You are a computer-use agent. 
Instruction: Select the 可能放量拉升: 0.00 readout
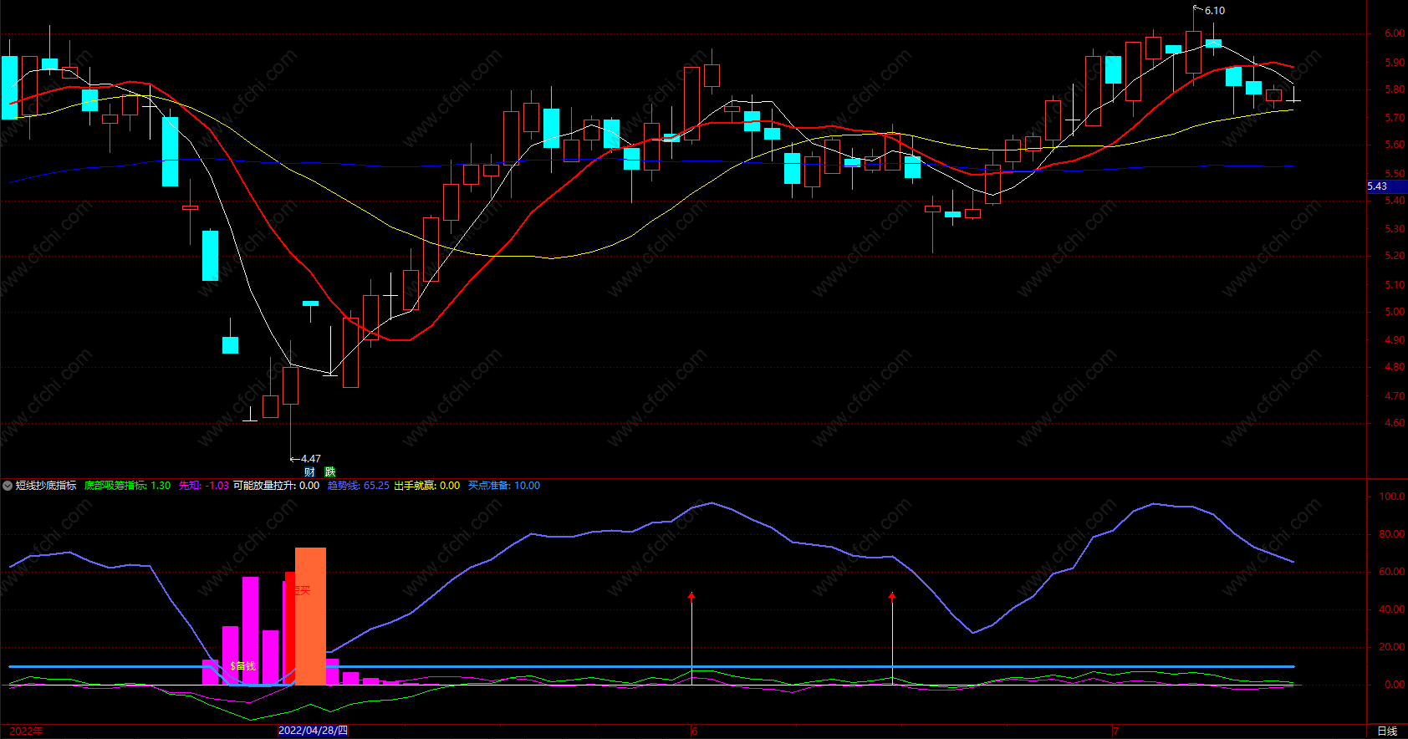tap(276, 486)
